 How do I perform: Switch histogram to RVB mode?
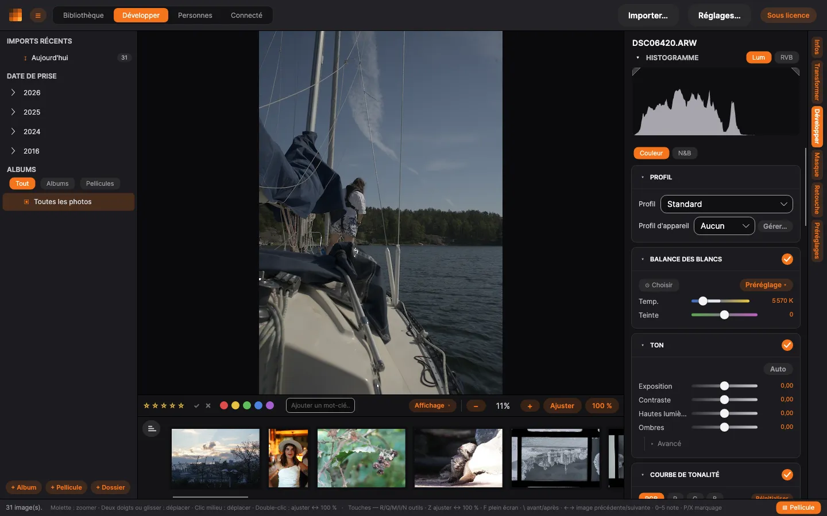(x=786, y=57)
